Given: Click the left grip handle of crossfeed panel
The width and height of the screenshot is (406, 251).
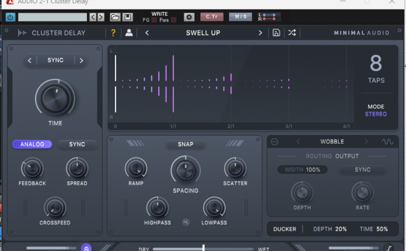Looking at the screenshot, I should [x=25, y=207].
